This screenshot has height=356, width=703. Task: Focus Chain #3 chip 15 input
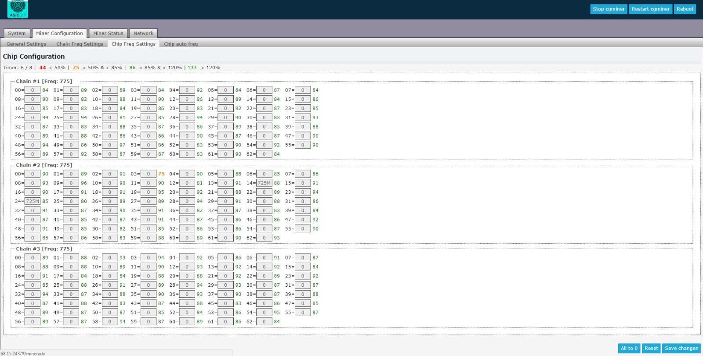point(303,267)
